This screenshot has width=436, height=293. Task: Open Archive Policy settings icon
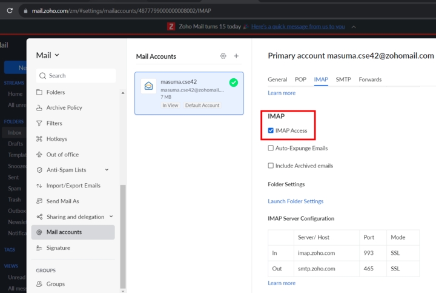(39, 108)
